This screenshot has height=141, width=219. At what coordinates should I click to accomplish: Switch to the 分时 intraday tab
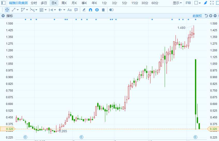pyautogui.click(x=34, y=3)
